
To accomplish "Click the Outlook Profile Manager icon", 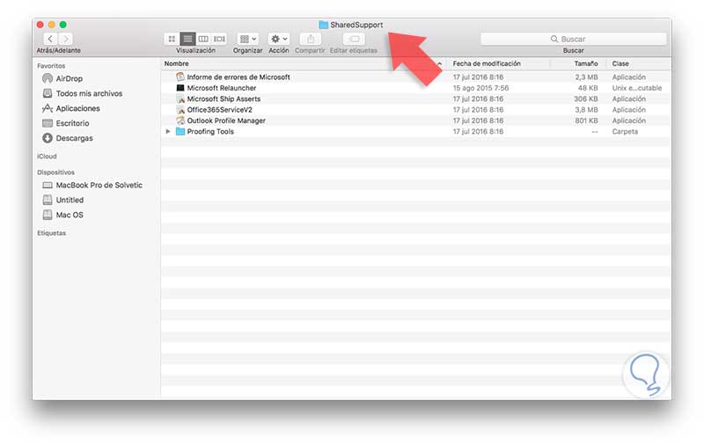I will pos(180,121).
